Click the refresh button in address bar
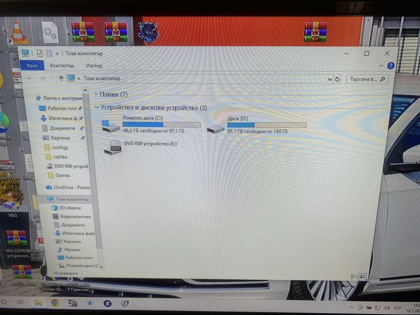This screenshot has height=315, width=420. pos(337,79)
